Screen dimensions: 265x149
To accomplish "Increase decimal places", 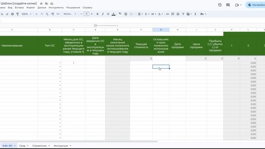I will click(x=53, y=14).
